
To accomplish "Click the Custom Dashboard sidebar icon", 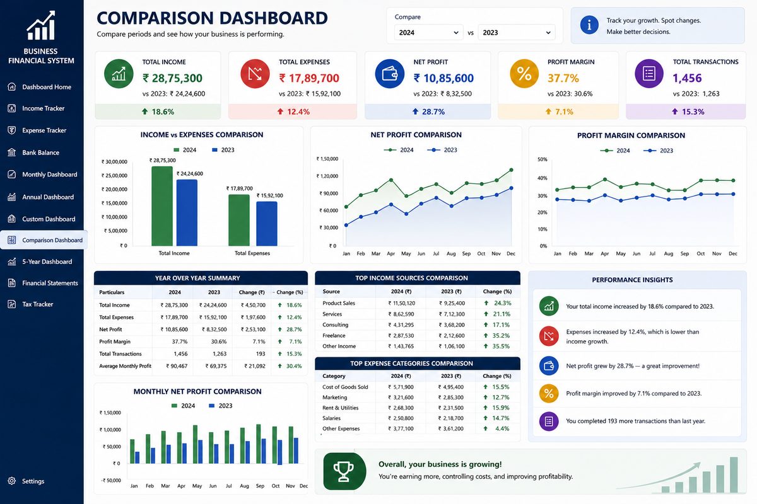I will (11, 219).
